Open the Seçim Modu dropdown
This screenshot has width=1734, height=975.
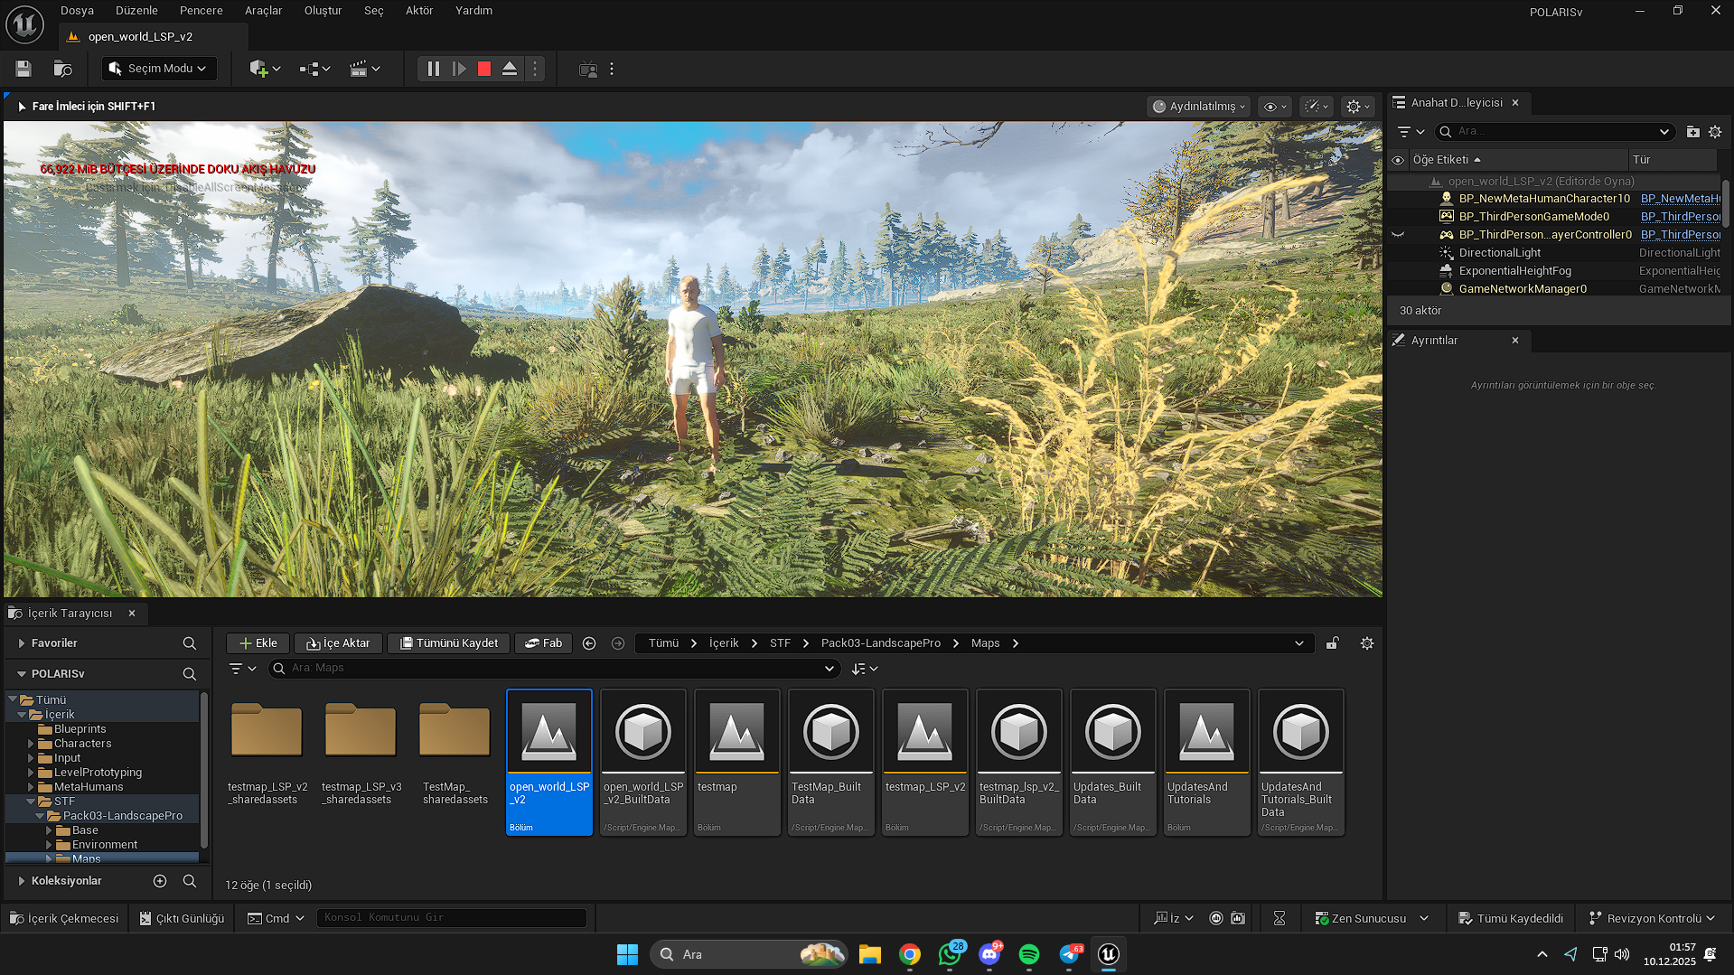159,69
